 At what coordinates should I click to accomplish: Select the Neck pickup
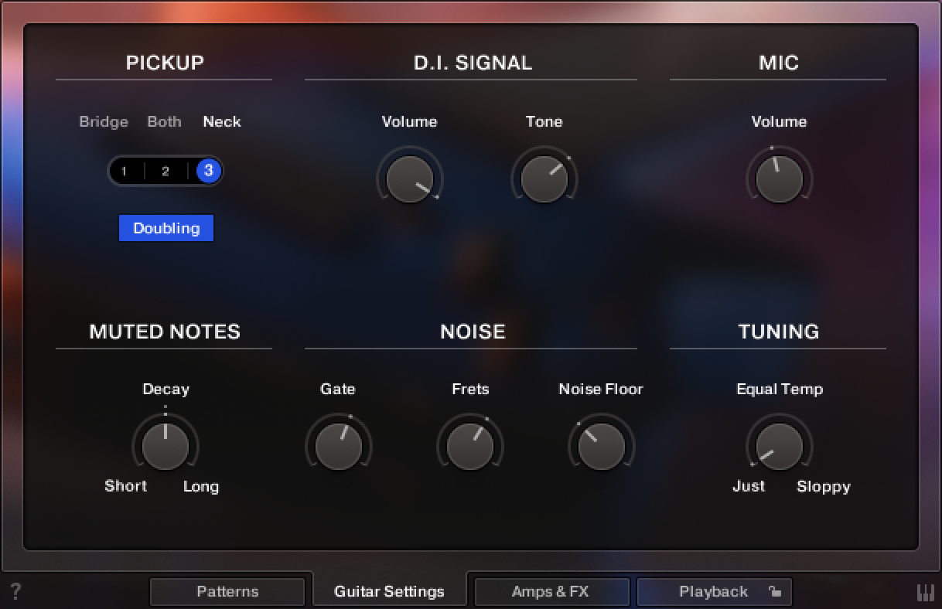point(221,121)
